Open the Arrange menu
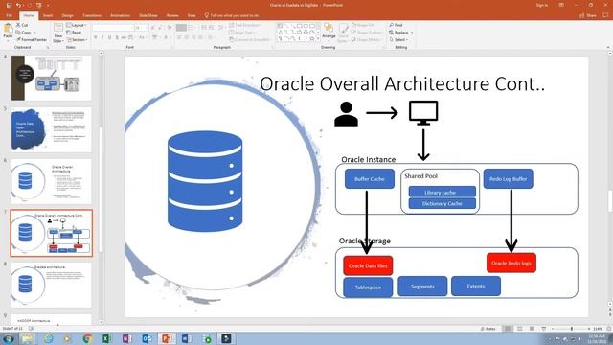Image resolution: width=613 pixels, height=345 pixels. click(x=329, y=32)
